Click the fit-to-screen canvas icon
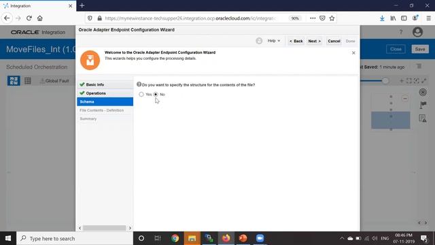 (409, 81)
